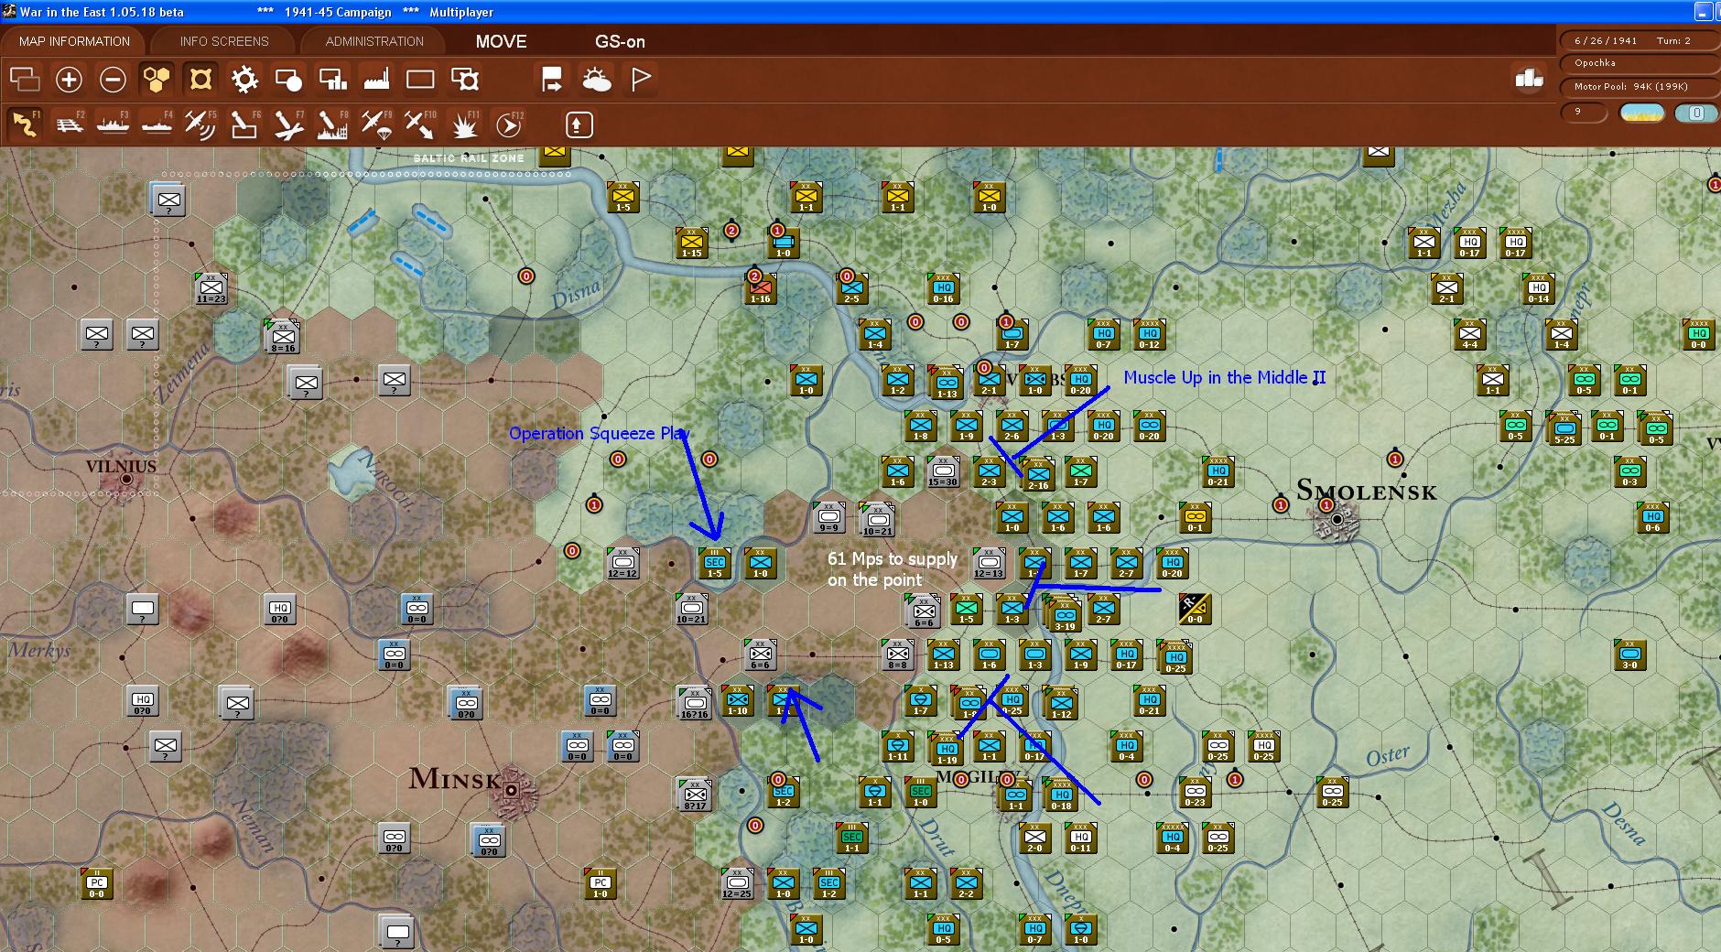
Task: Click the overlapping windows icon in toolbar
Action: coord(25,80)
